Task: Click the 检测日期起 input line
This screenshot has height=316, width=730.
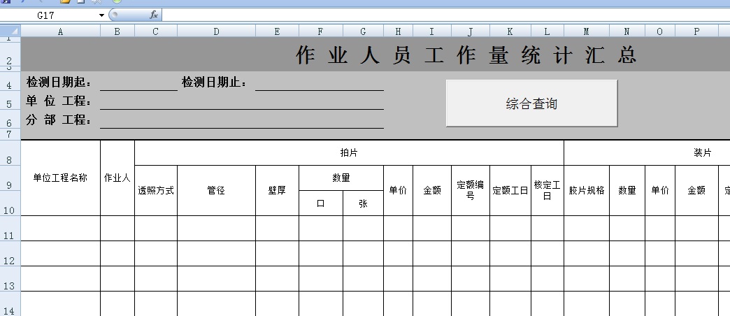Action: [x=138, y=83]
